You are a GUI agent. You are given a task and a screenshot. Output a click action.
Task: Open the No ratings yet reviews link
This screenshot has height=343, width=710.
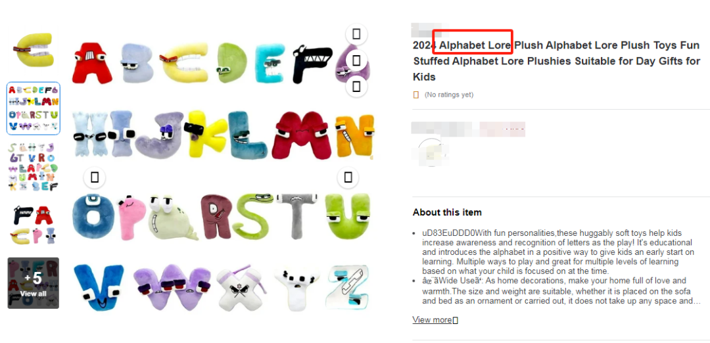click(449, 95)
